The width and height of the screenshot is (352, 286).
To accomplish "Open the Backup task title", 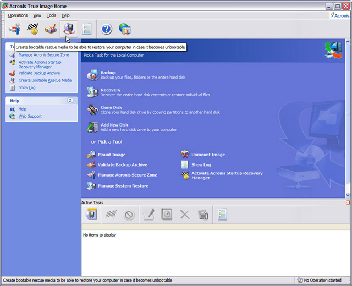I will [108, 73].
